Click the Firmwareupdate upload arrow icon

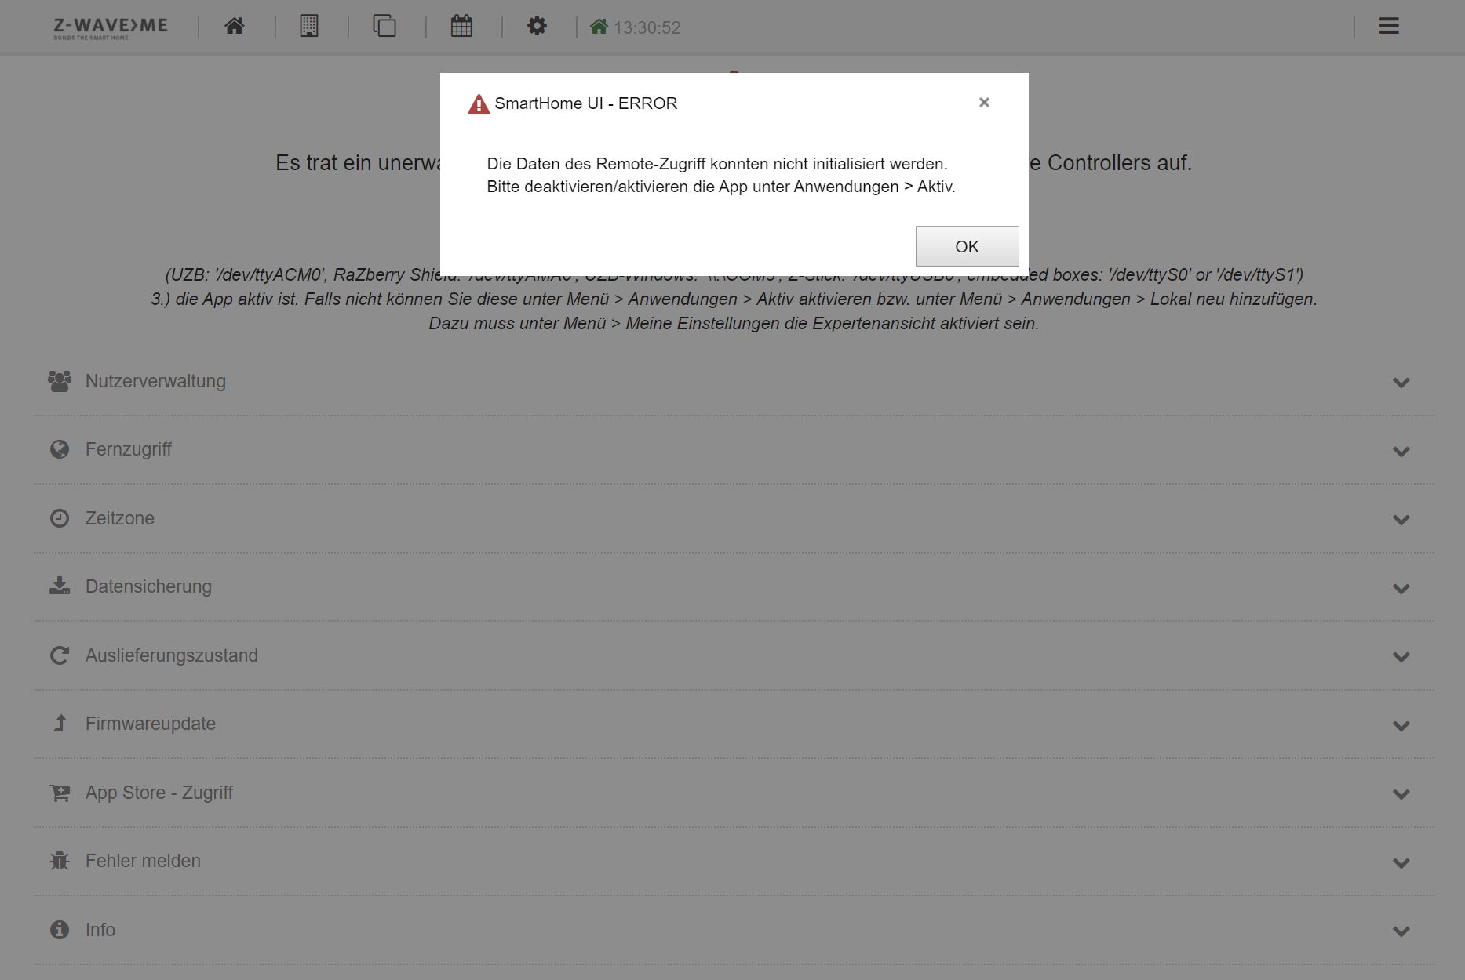pos(60,723)
